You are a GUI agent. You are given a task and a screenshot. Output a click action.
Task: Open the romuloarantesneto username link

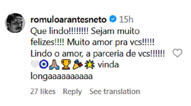(x=69, y=19)
